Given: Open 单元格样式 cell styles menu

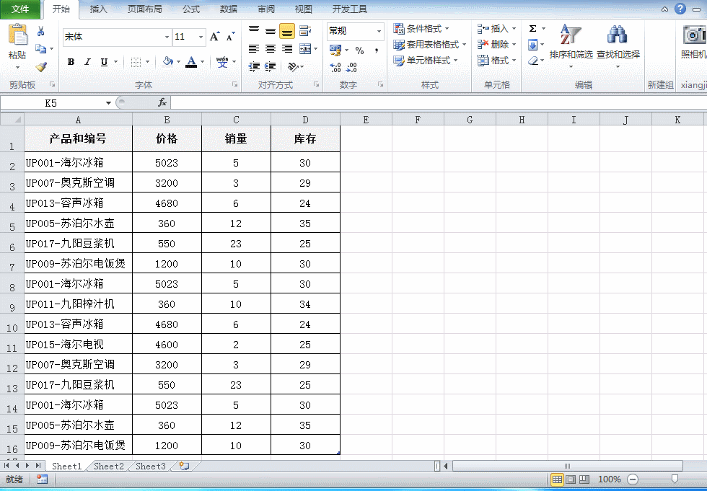Looking at the screenshot, I should [425, 61].
